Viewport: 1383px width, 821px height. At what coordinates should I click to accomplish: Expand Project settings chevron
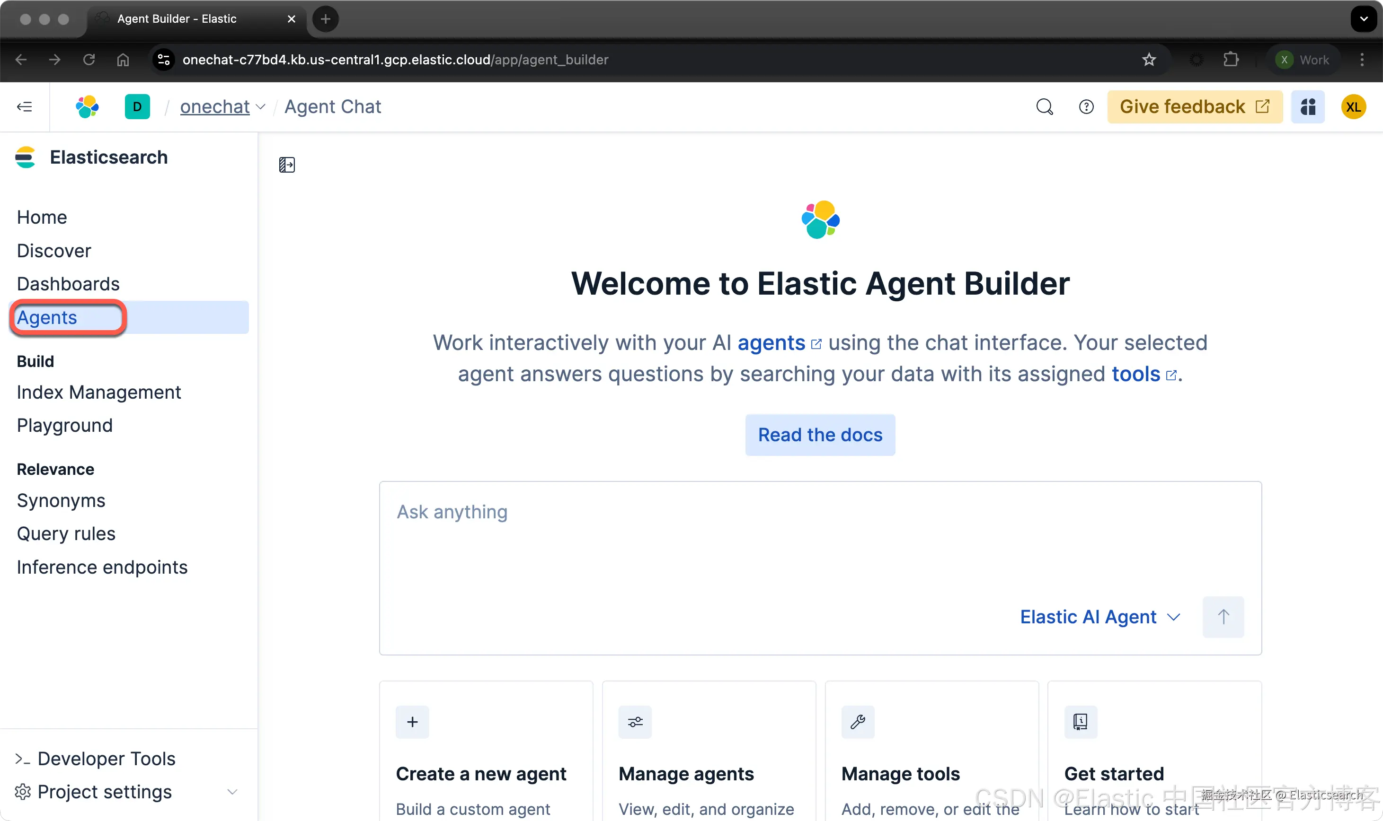[x=232, y=792]
